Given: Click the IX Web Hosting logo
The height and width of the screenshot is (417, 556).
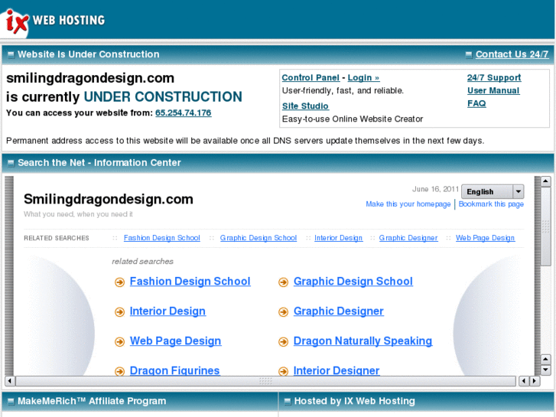Looking at the screenshot, I should 54,21.
